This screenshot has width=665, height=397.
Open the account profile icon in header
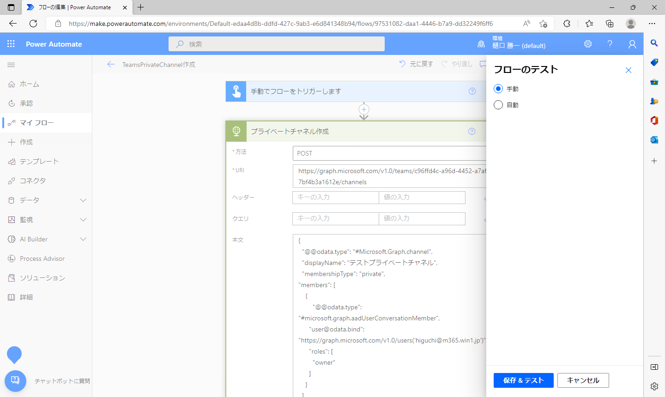(x=632, y=44)
